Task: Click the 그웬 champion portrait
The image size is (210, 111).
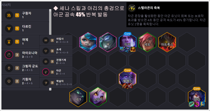Action: click(88, 42)
